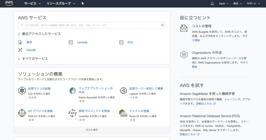Click the 請求 billing document icon
Image resolution: width=266 pixels, height=140 pixels.
pos(20,42)
